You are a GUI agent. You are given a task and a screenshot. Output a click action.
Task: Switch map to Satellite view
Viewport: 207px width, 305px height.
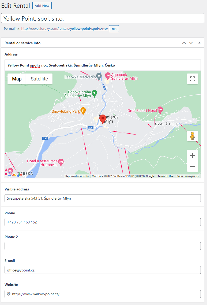click(39, 79)
